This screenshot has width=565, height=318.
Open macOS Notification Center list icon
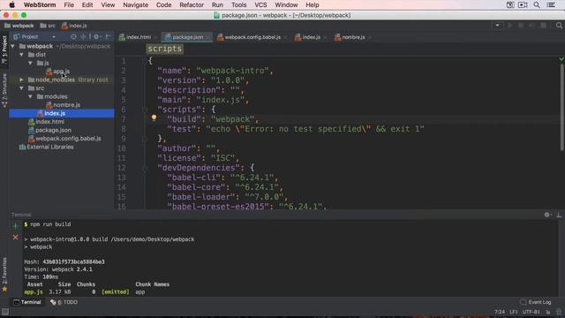[551, 5]
